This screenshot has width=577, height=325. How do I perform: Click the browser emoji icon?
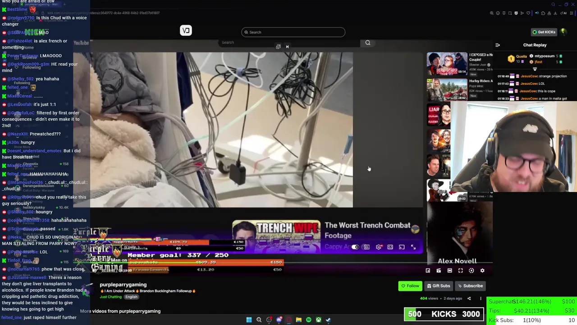[x=498, y=13]
